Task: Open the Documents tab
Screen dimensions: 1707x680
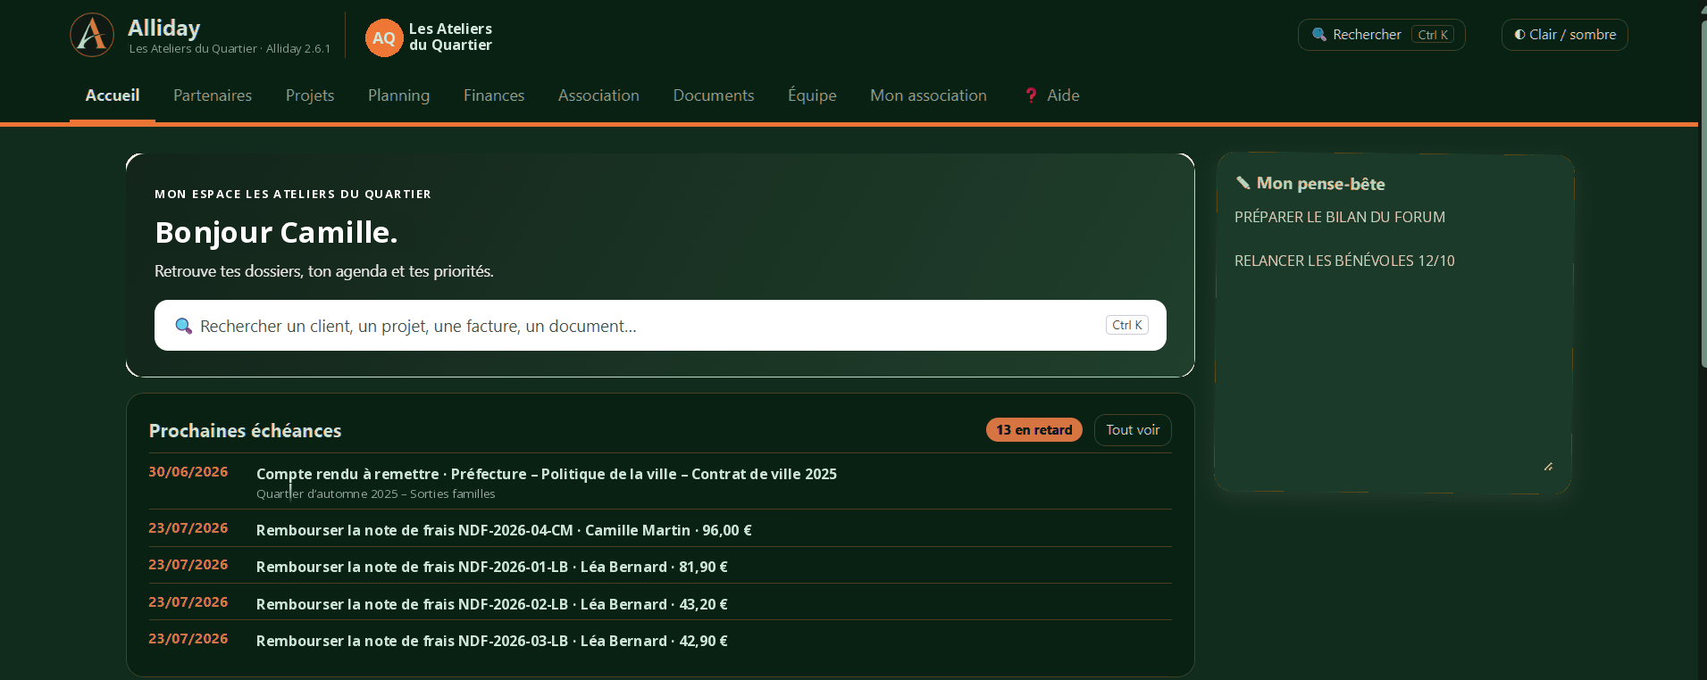Action: click(714, 95)
